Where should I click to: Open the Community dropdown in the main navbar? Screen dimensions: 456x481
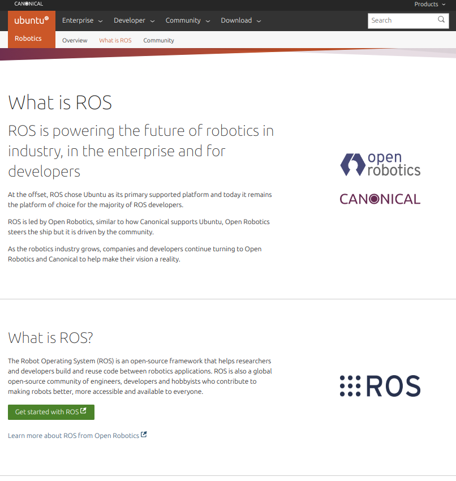[187, 20]
